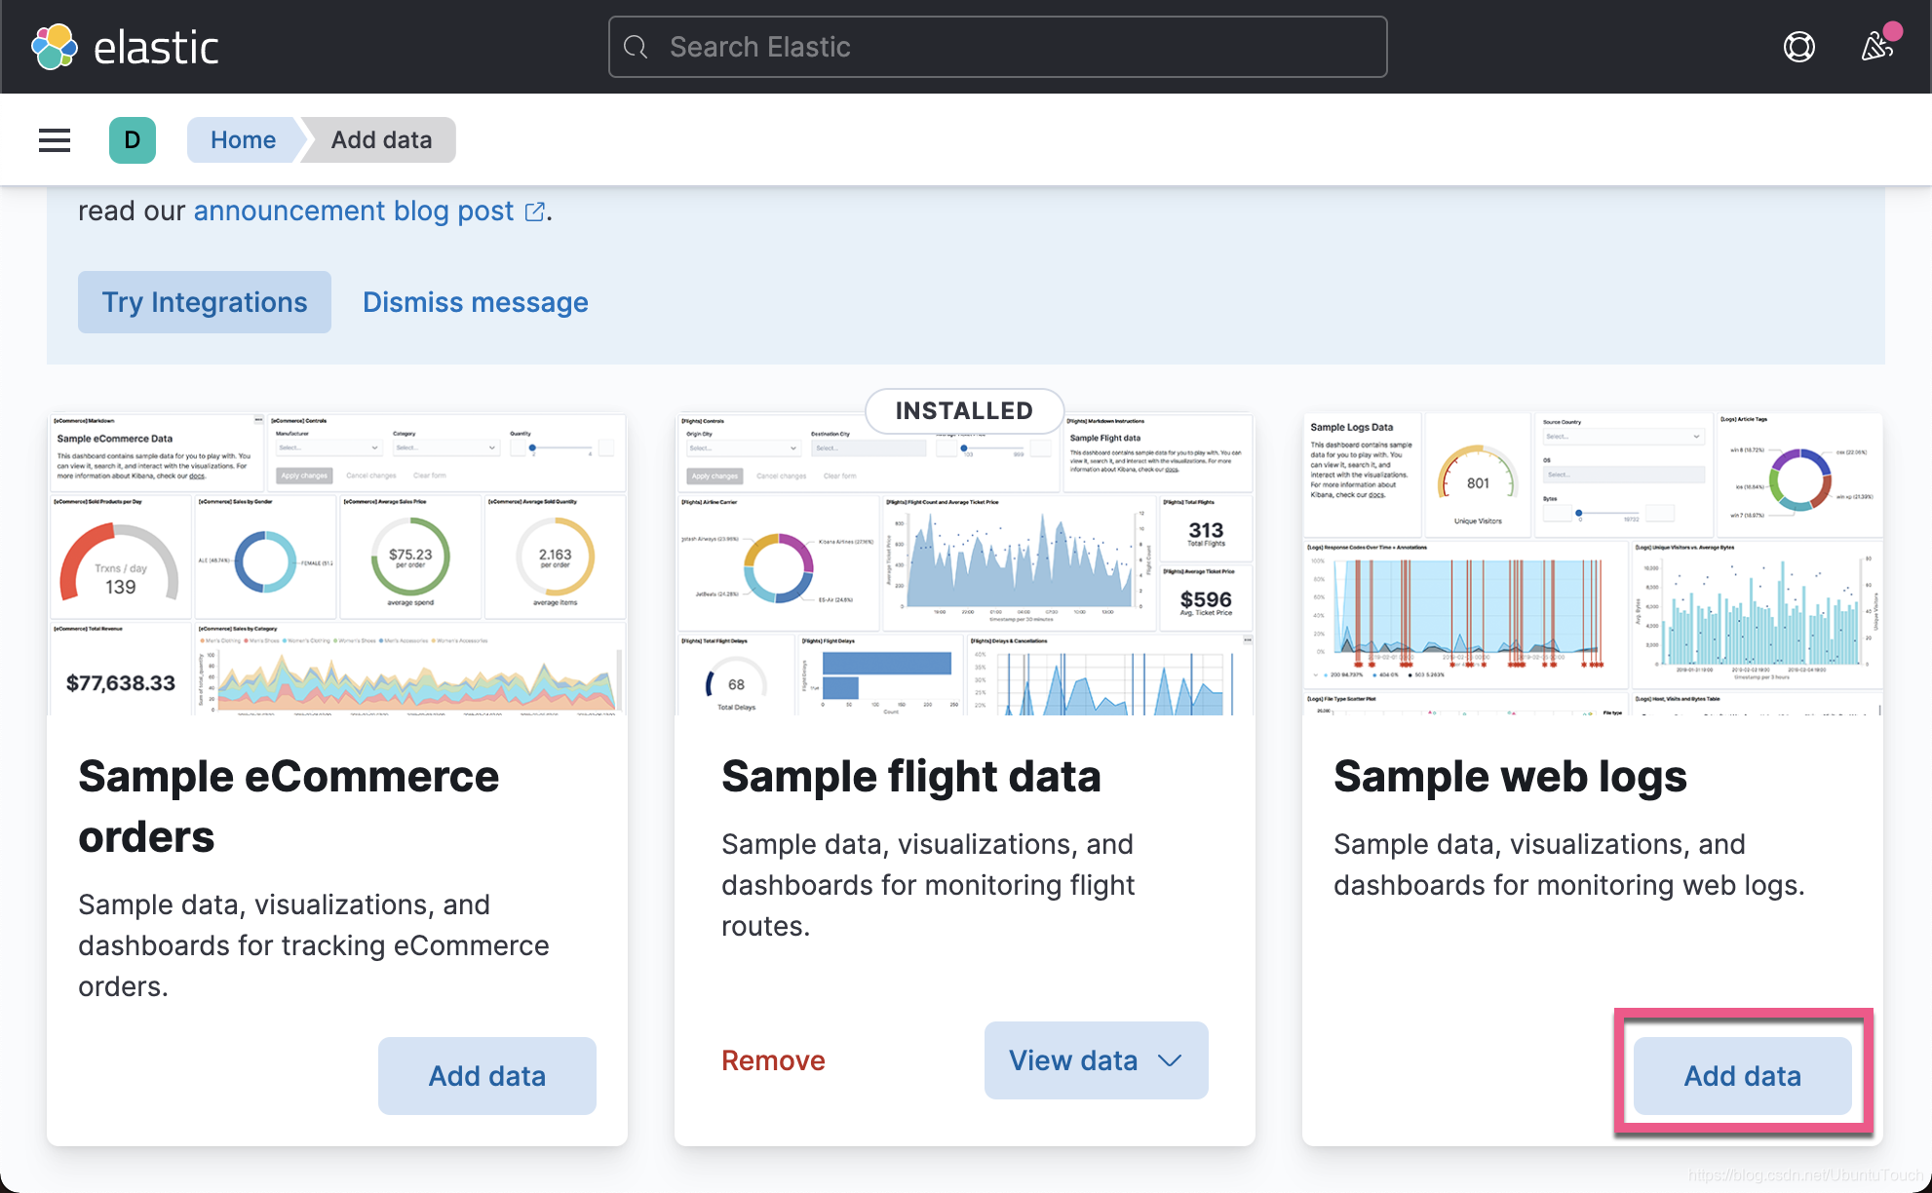The image size is (1932, 1193).
Task: Open the hamburger navigation menu
Action: pos(55,140)
